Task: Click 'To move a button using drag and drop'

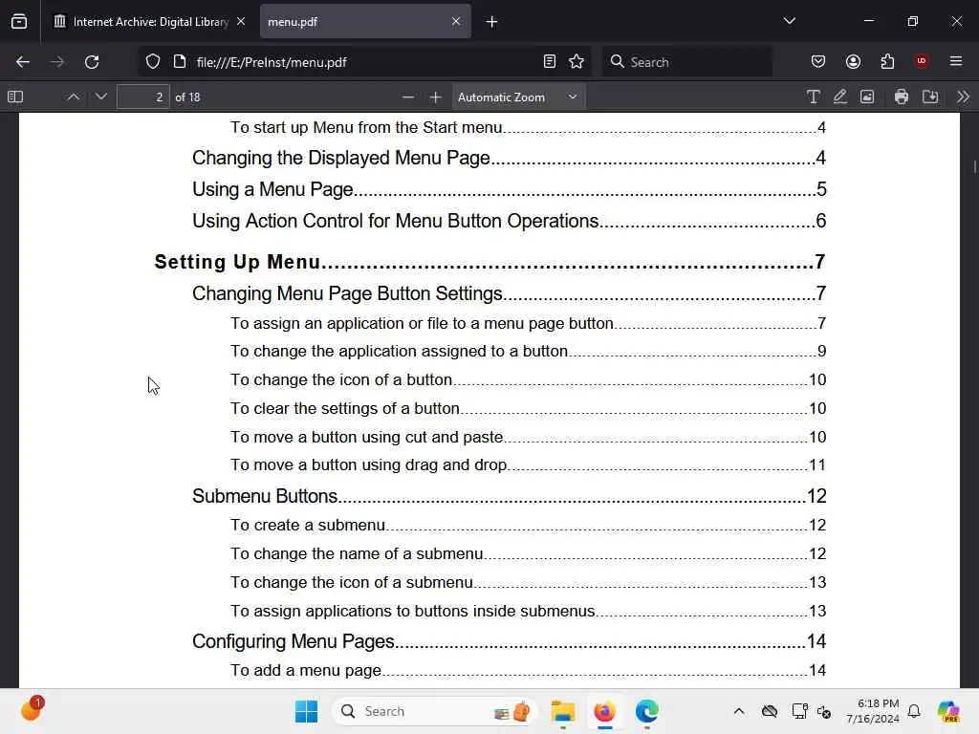Action: [528, 464]
